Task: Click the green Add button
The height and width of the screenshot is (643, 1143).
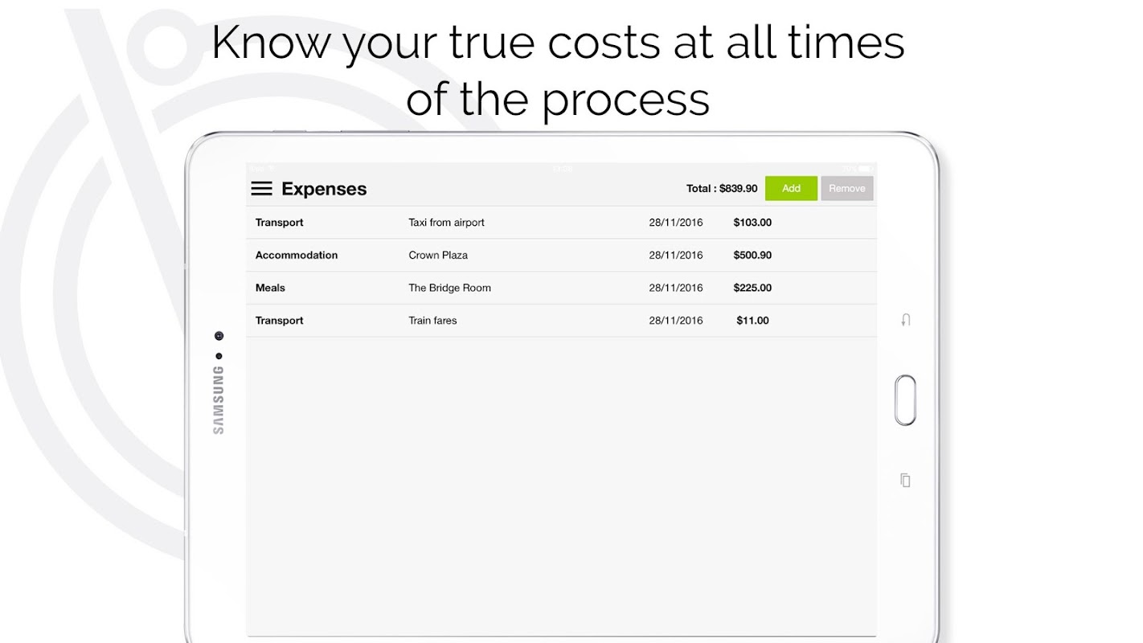Action: pyautogui.click(x=791, y=188)
